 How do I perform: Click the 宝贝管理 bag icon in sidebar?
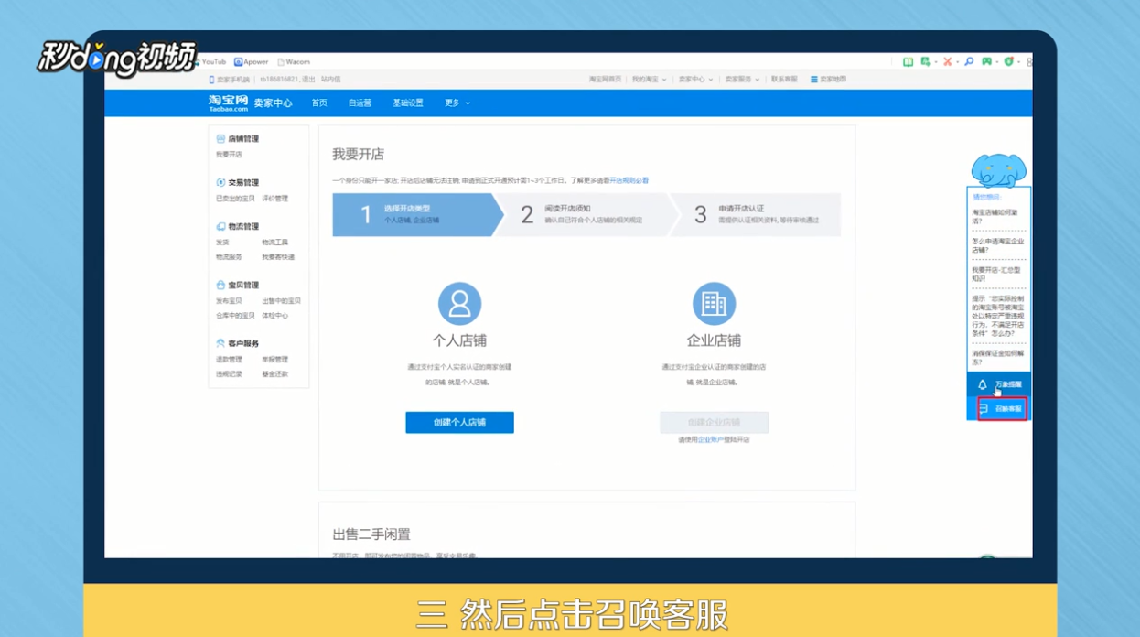tap(220, 286)
